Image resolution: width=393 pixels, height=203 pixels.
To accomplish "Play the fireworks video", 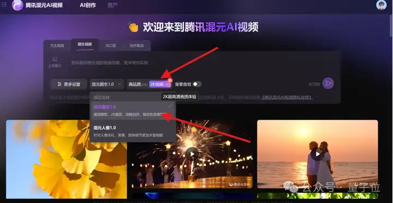I will click(x=192, y=154).
